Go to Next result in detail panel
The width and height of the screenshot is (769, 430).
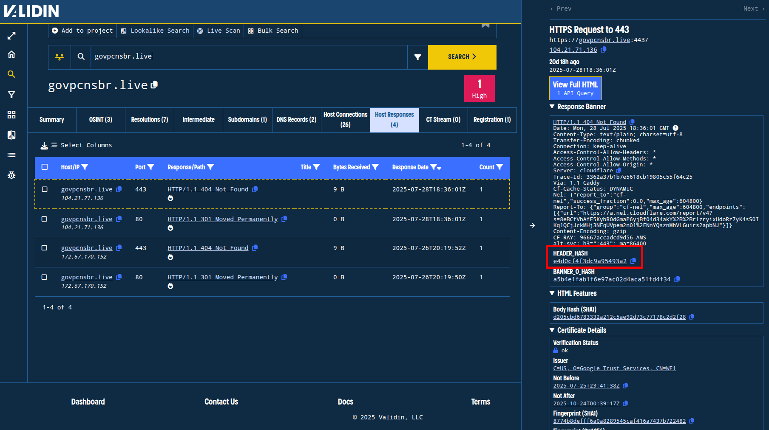(754, 8)
